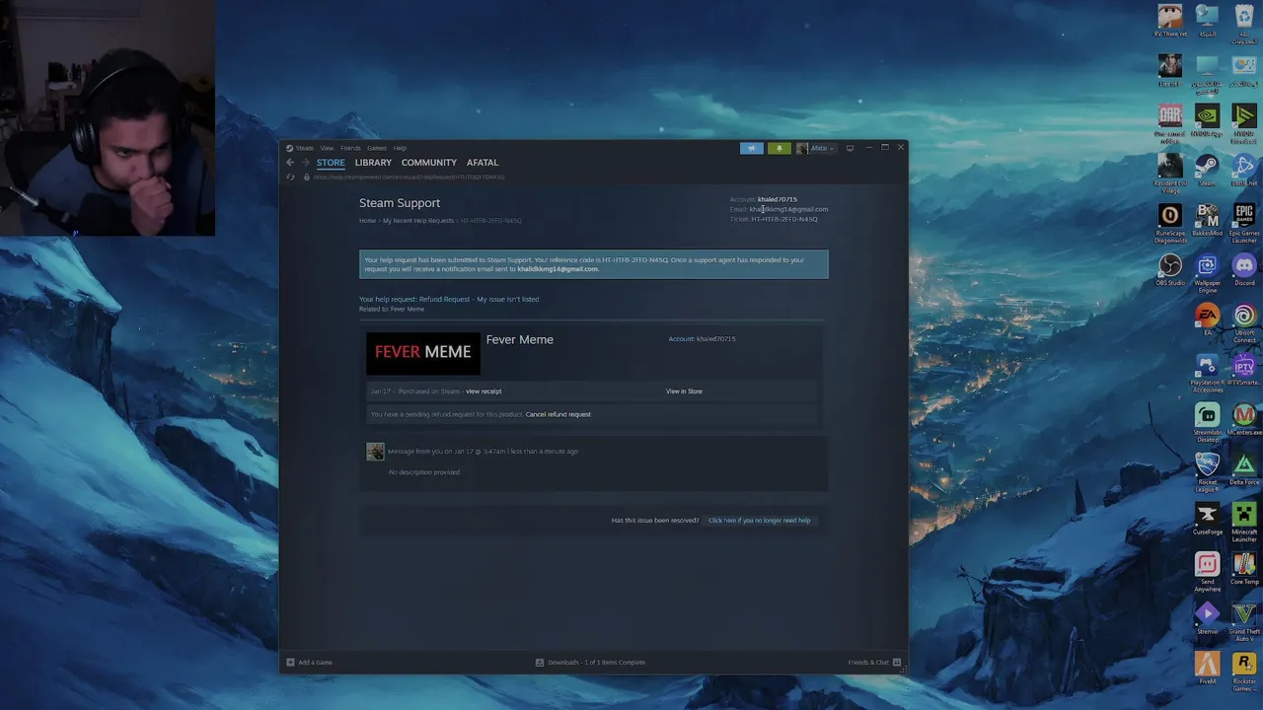Open My Recent Help Requests breadcrumb

click(418, 221)
